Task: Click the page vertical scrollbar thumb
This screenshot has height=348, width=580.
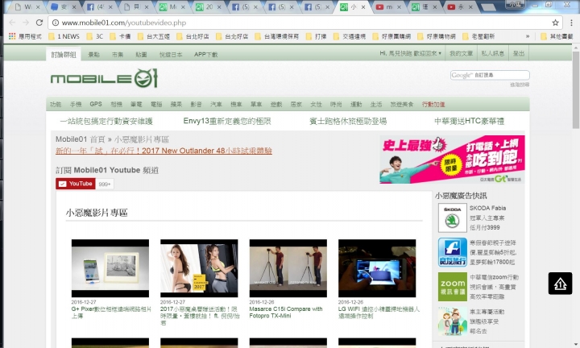Action: pos(576,90)
